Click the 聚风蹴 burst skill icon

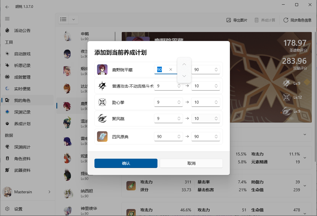pos(102,118)
